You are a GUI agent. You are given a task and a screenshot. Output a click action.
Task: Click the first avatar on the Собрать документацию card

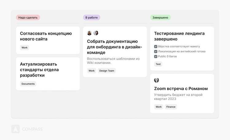coord(89,33)
